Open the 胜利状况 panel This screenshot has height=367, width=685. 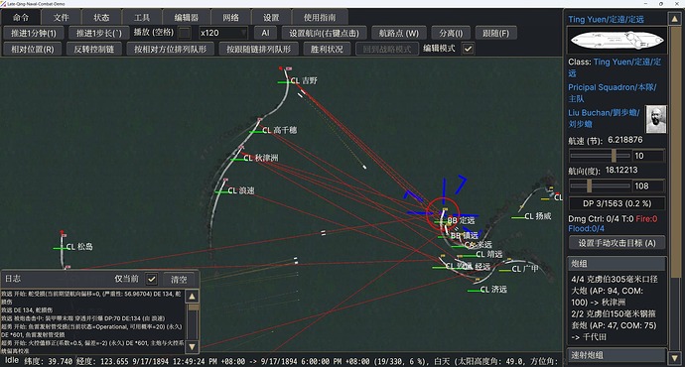(x=327, y=49)
